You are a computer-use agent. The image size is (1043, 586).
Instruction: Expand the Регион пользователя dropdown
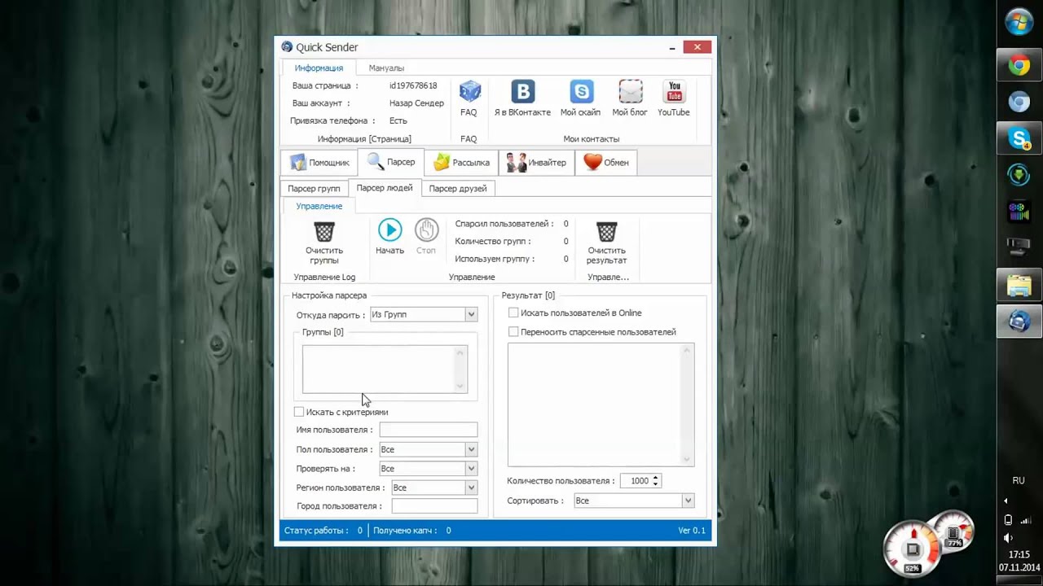471,488
